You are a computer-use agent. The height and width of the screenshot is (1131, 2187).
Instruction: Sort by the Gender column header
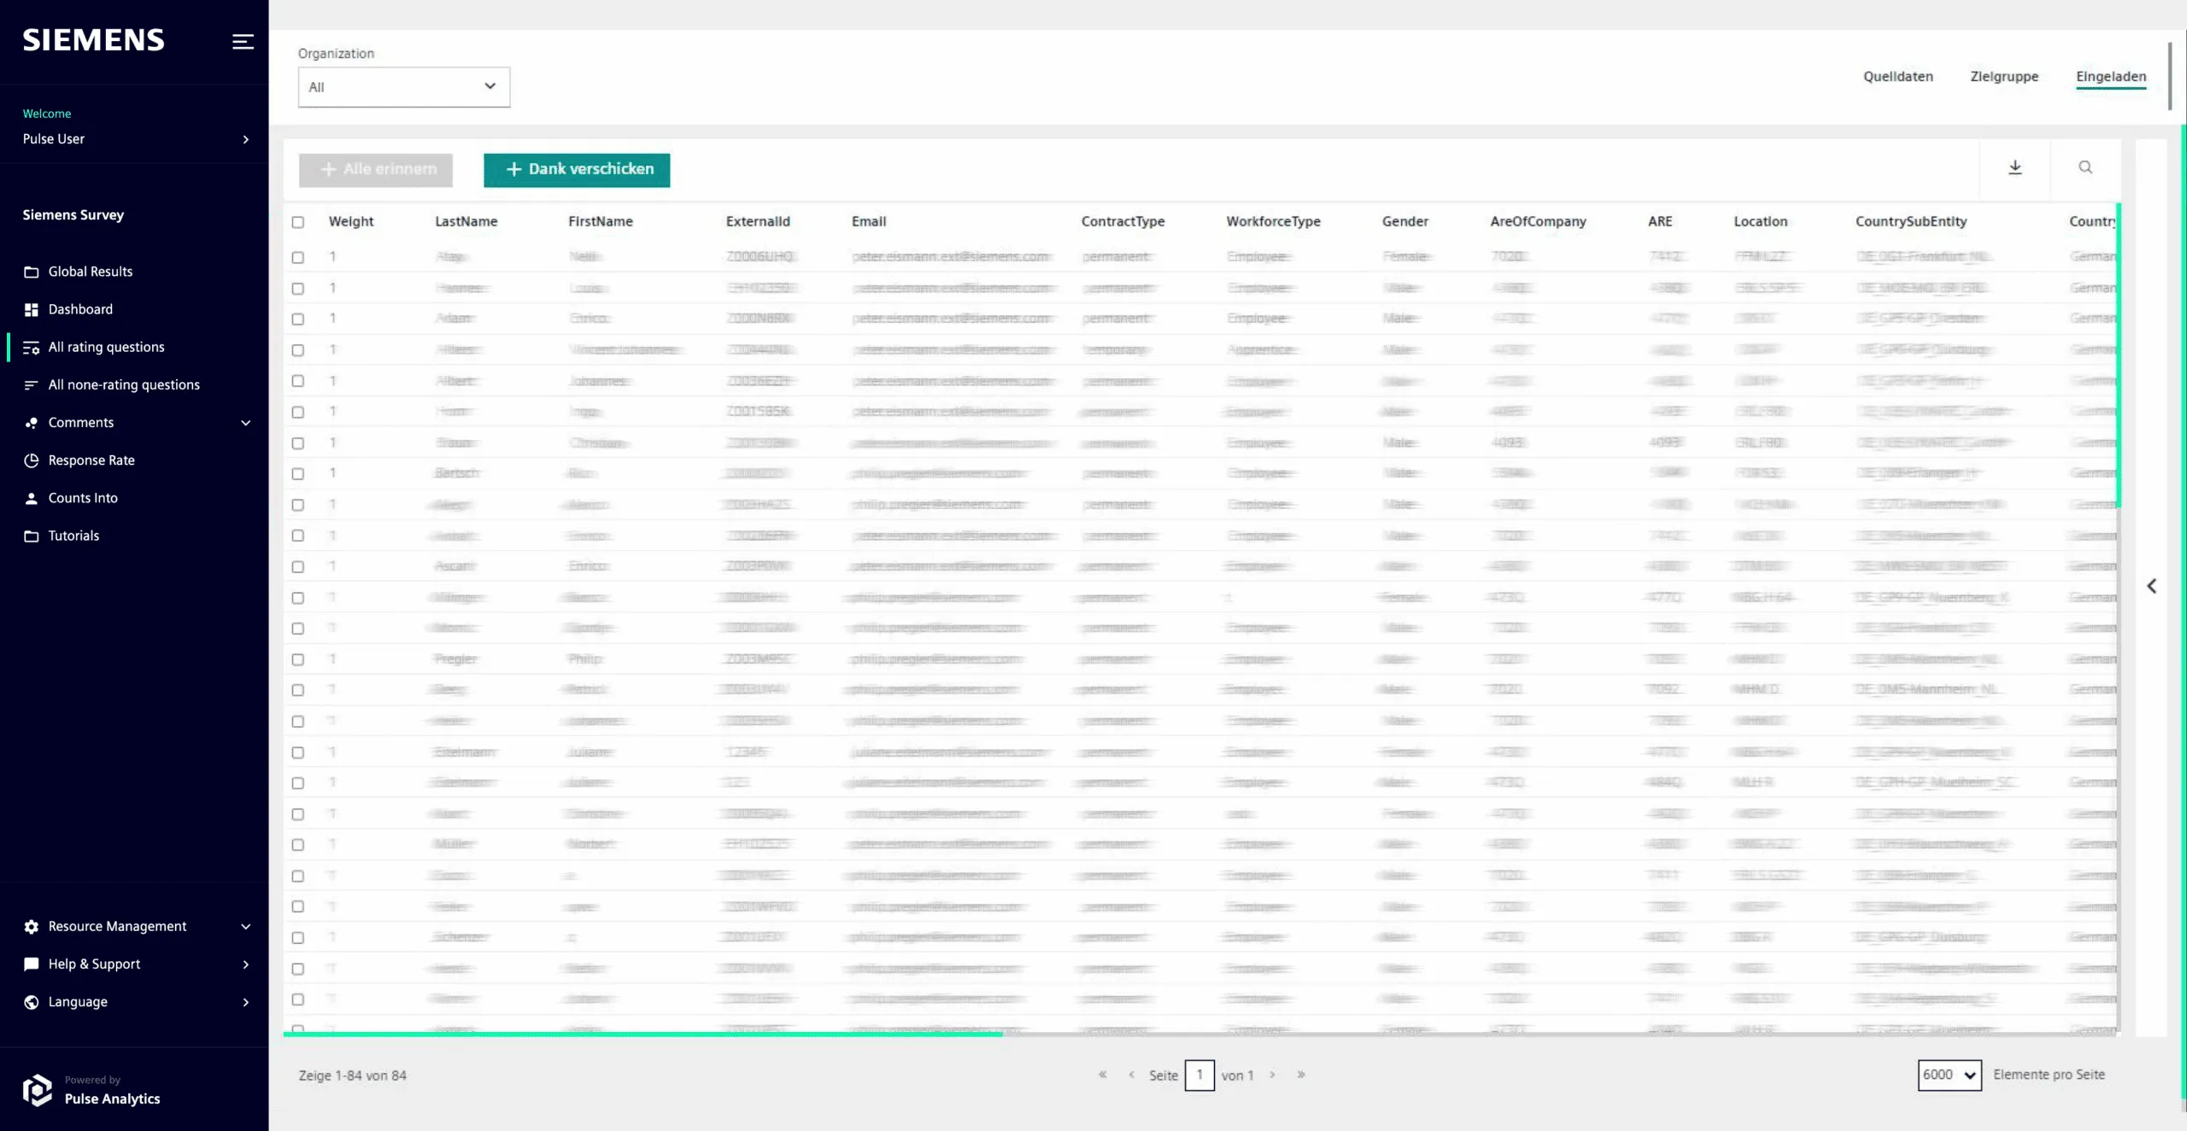pos(1404,221)
